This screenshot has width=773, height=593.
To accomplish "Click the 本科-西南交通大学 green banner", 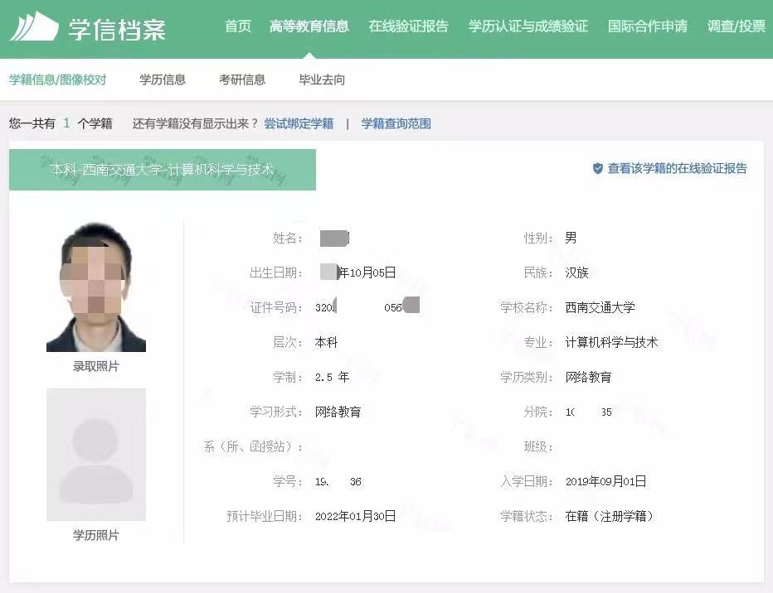I will [x=162, y=170].
